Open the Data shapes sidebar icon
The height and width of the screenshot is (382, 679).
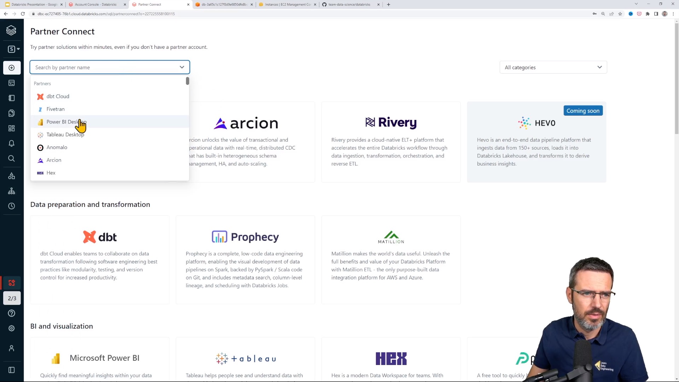pos(12,176)
